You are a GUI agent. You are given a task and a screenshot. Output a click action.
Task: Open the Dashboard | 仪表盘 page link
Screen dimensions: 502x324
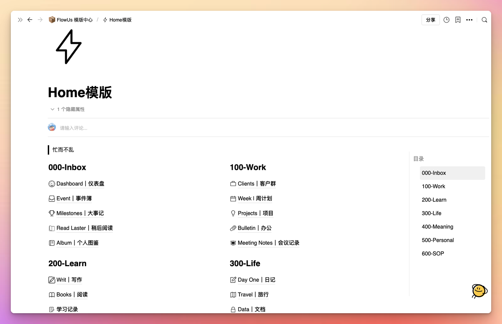(x=80, y=184)
